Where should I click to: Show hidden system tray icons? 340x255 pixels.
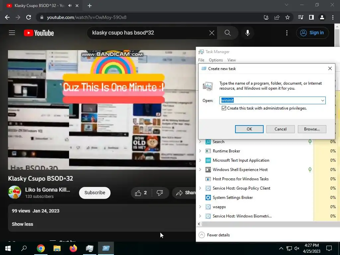pos(281,248)
